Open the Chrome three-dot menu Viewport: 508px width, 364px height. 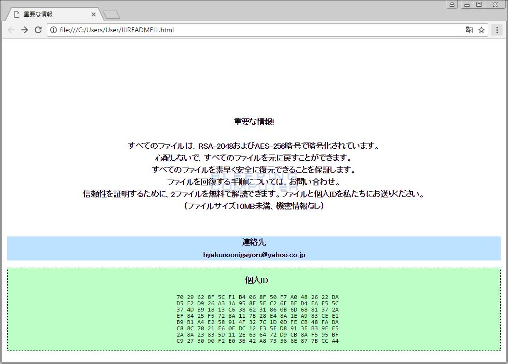coord(497,30)
